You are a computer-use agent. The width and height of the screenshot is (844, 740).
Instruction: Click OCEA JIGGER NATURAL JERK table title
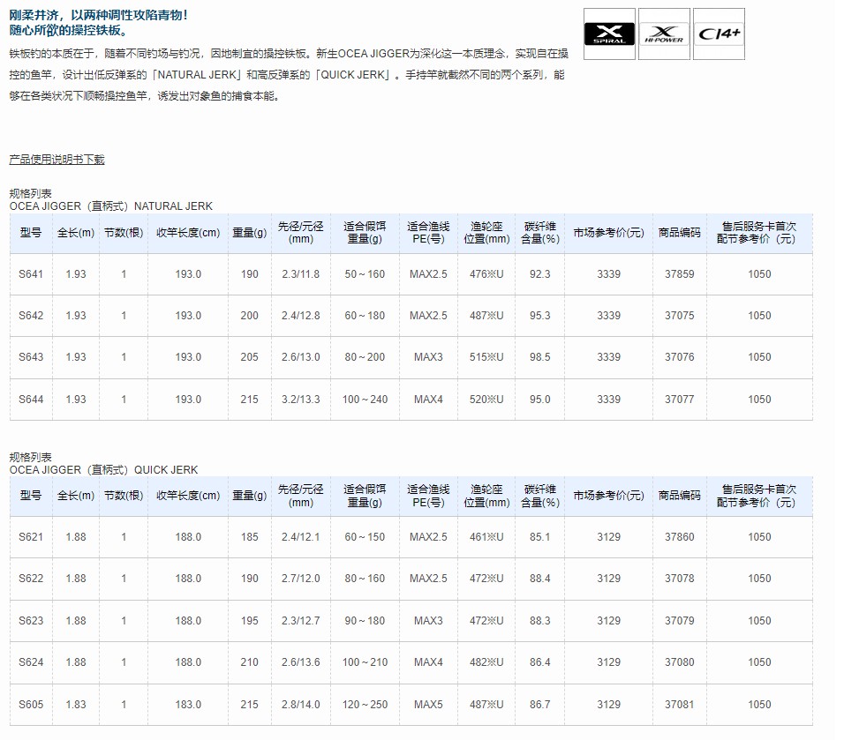[x=111, y=206]
